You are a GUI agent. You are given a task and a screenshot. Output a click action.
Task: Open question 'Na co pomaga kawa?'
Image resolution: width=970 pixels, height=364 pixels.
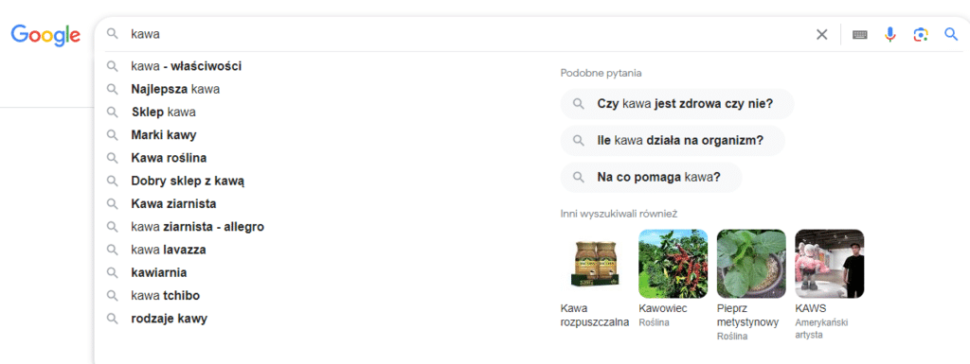[651, 177]
